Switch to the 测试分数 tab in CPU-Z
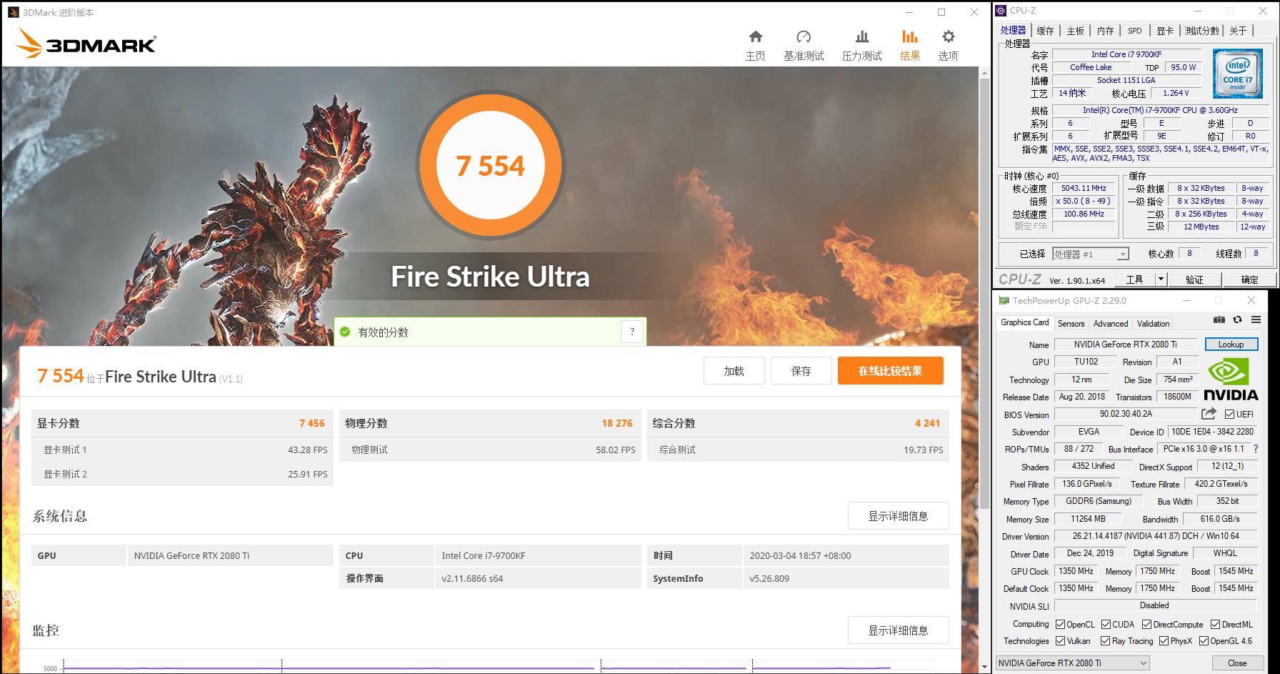The image size is (1280, 674). pyautogui.click(x=1201, y=31)
